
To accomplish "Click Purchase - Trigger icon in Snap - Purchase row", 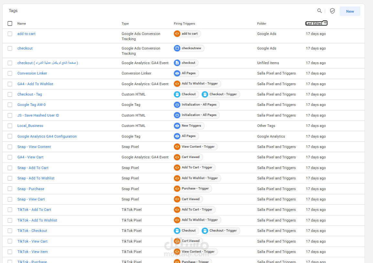I will click(x=177, y=189).
